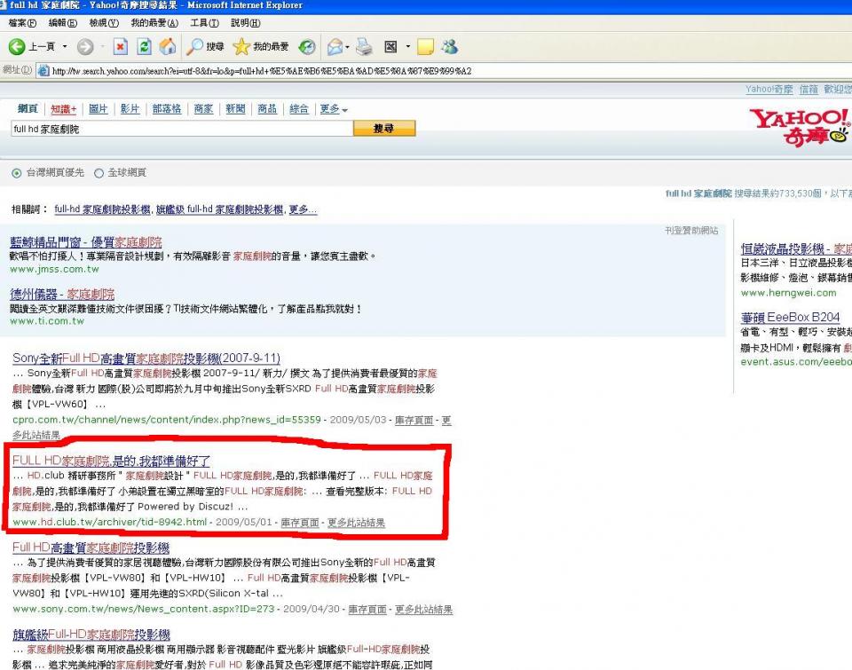Image resolution: width=852 pixels, height=670 pixels.
Task: Open side ad 恒威液晶投影機
Action: click(796, 248)
